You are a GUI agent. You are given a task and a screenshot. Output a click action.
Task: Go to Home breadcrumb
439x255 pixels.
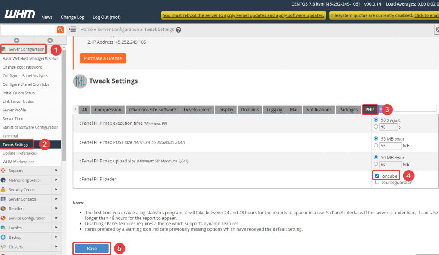point(86,30)
